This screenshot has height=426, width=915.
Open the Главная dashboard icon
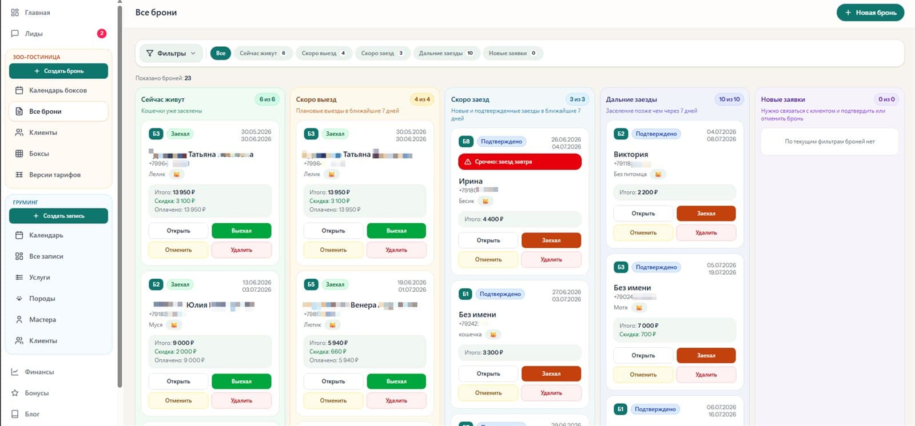click(x=15, y=13)
